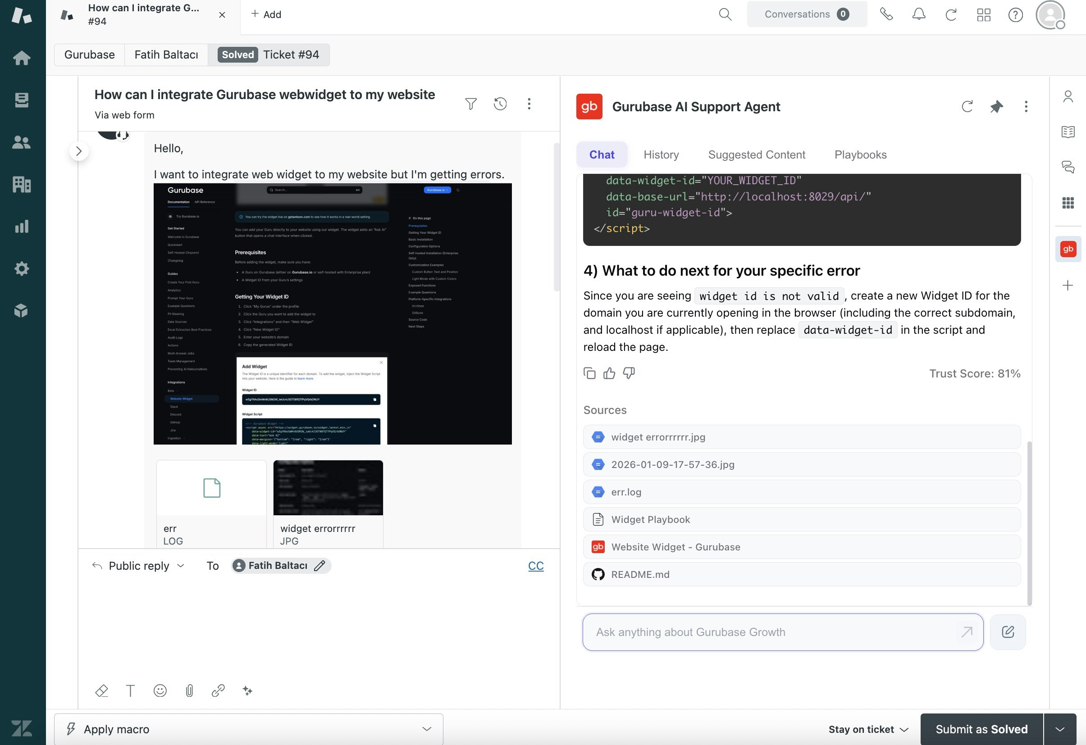Open the Gurubase app from the right sidebar
The image size is (1086, 745).
pos(1068,249)
